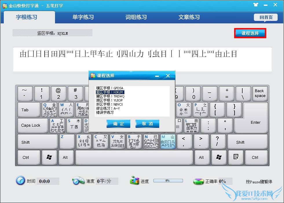Click the left Shift key
The width and height of the screenshot is (284, 203).
(x=38, y=142)
